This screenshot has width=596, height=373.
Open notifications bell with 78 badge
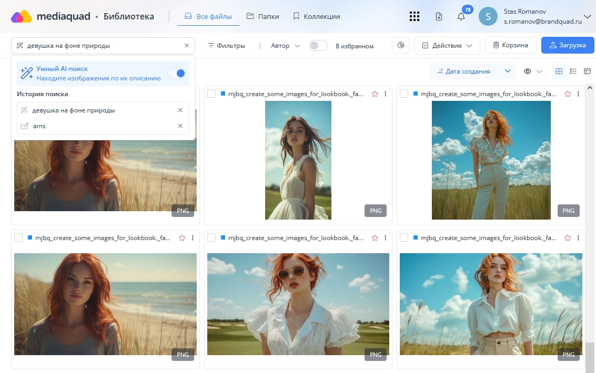[x=461, y=17]
